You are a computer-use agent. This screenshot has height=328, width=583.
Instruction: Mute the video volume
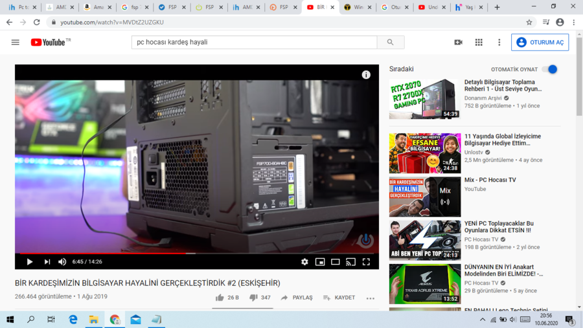click(62, 262)
